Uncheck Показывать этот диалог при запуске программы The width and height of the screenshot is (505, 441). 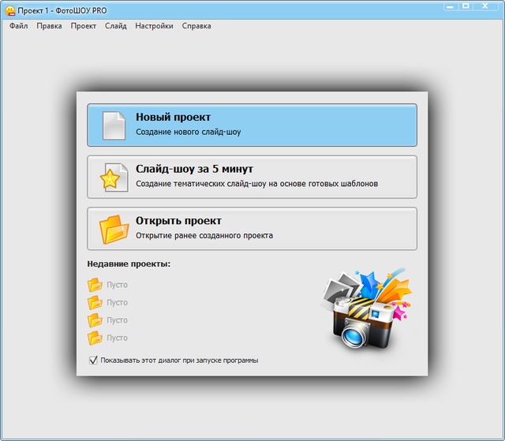point(93,360)
